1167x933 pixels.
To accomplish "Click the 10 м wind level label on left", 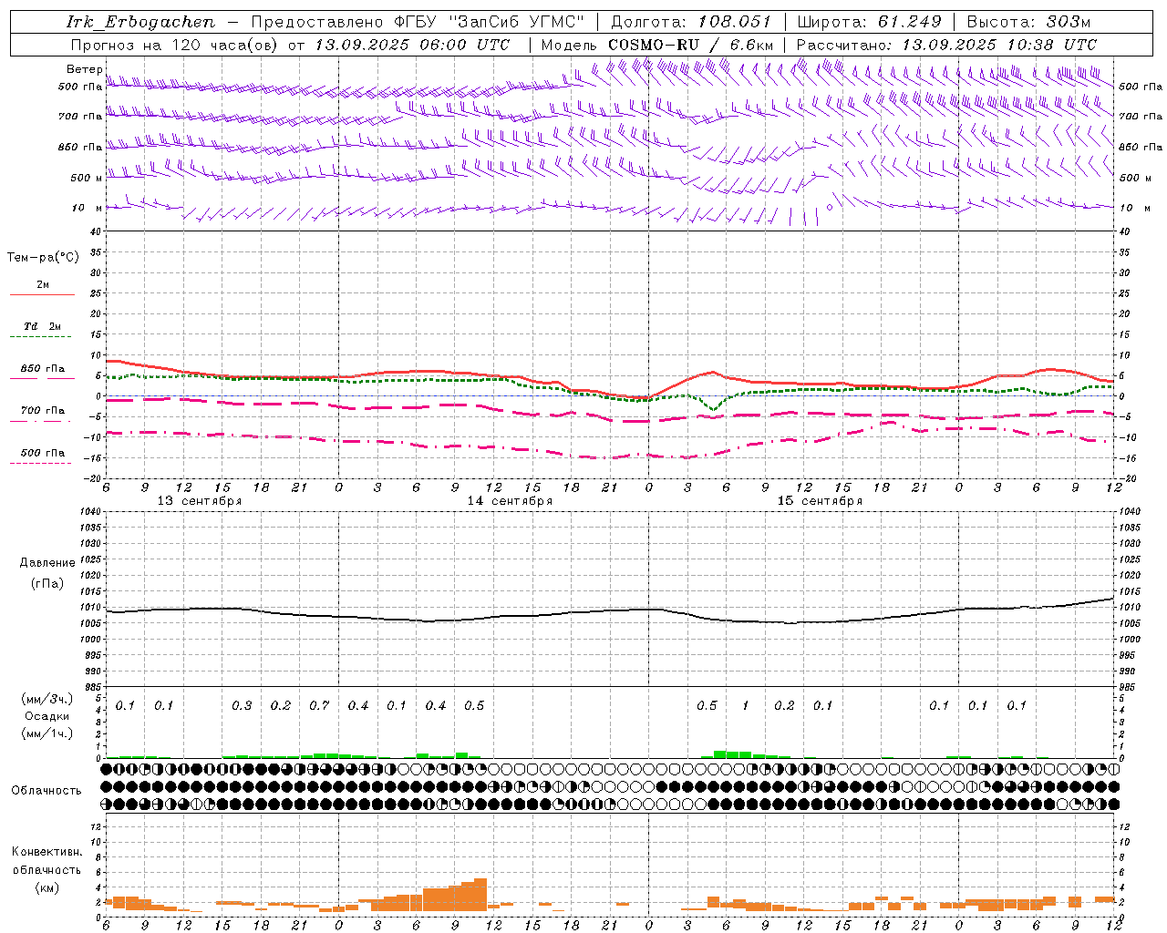I will point(88,208).
